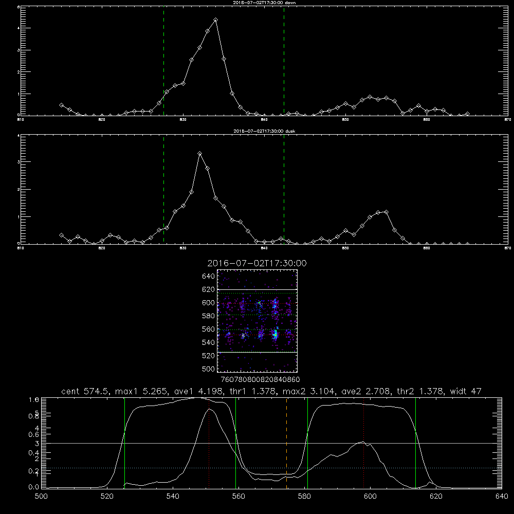Click the highest diamond point in dawn plot

coord(215,20)
